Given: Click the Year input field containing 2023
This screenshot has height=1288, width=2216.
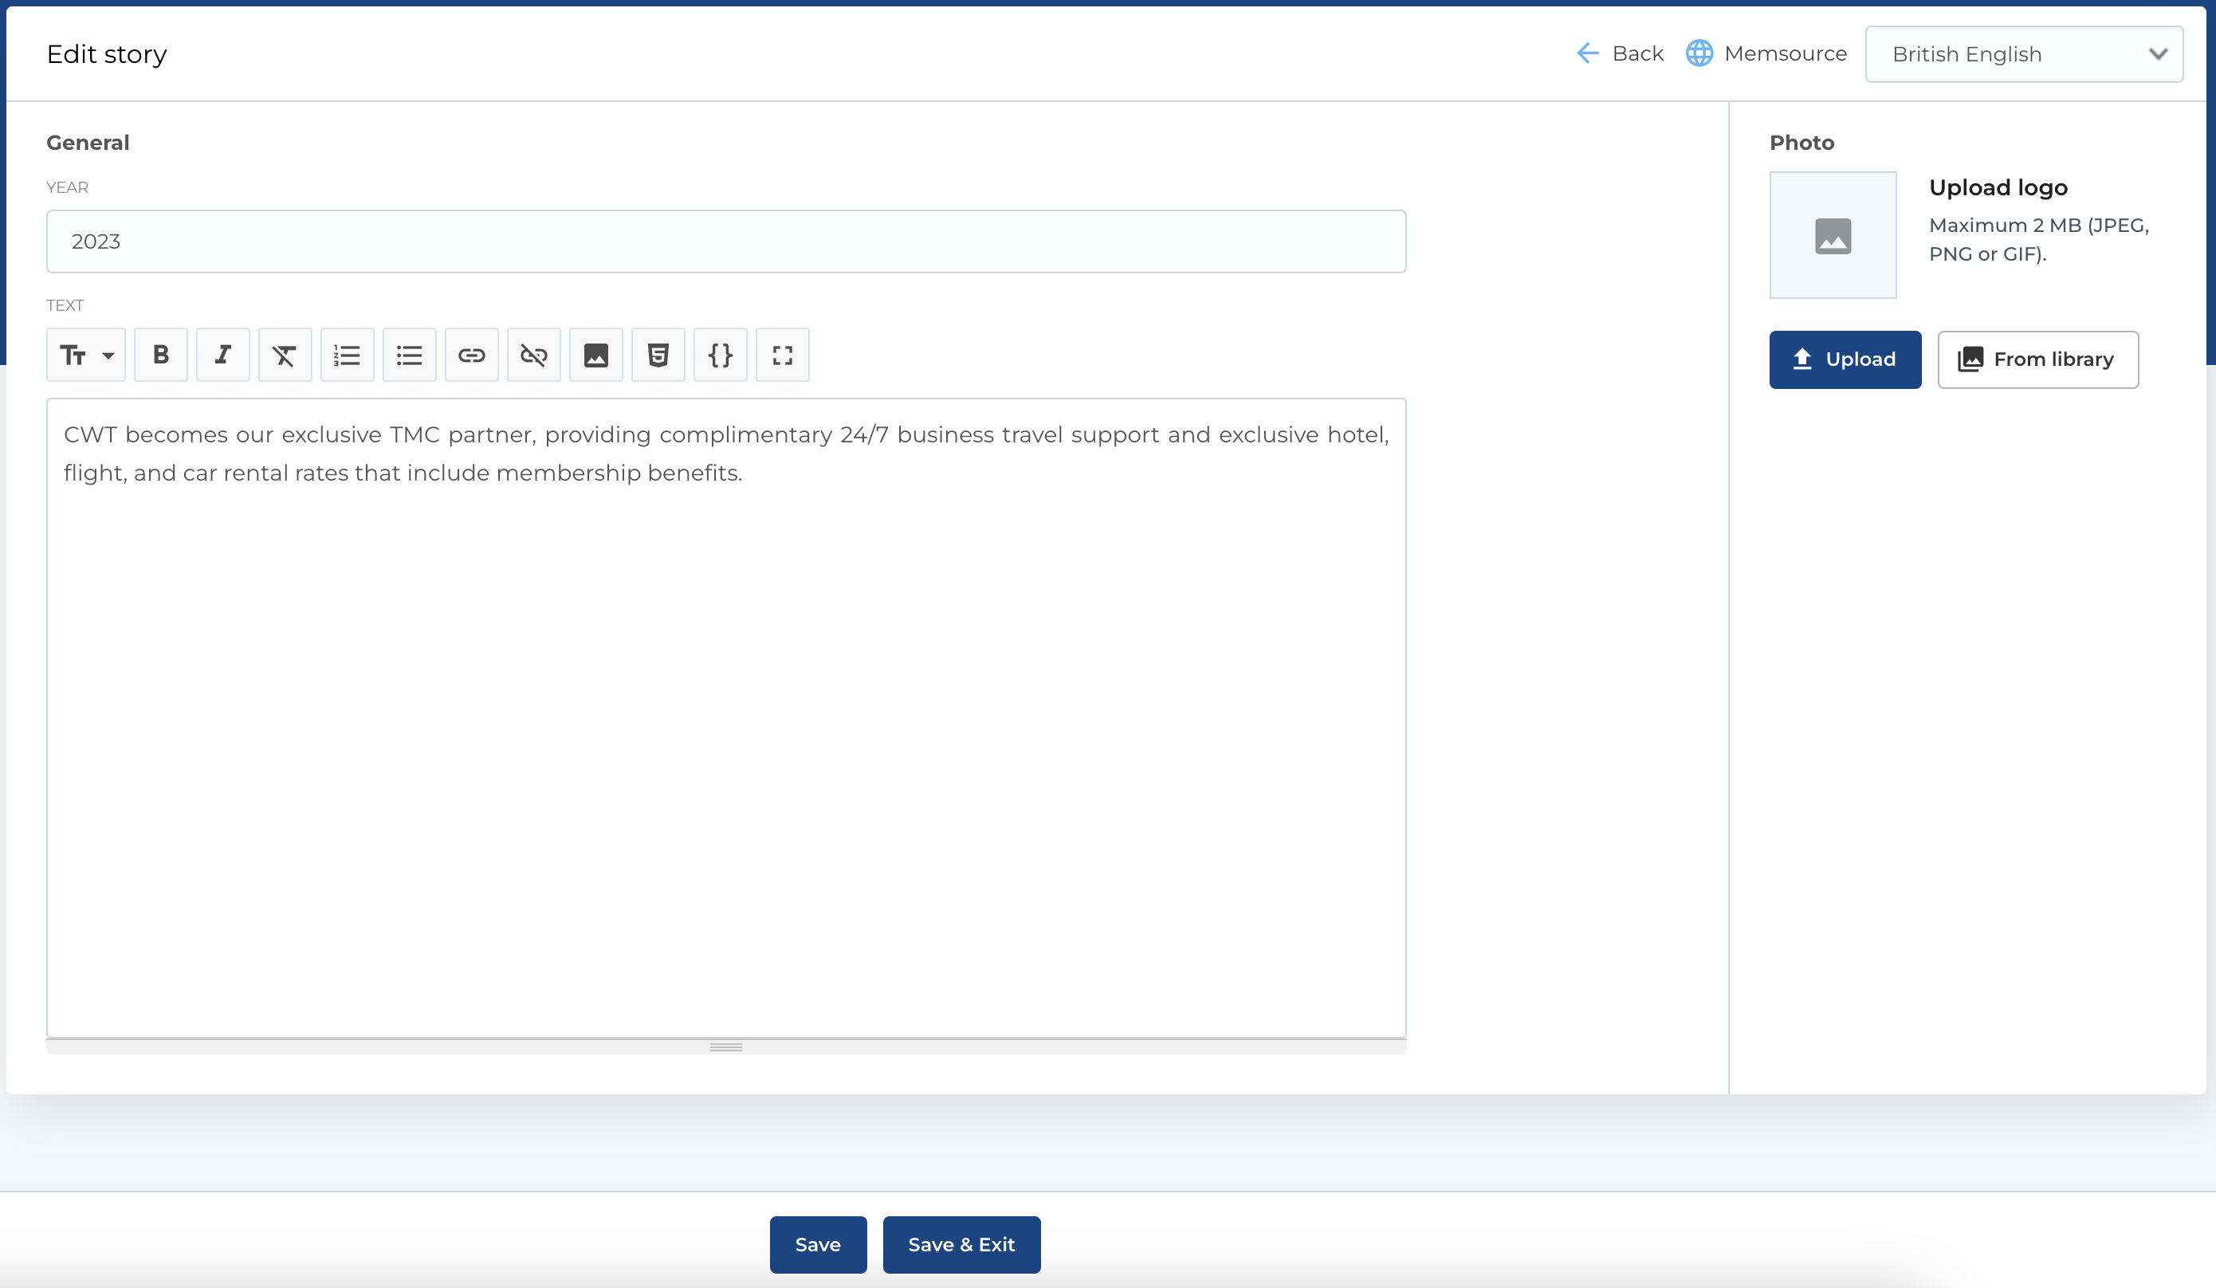Looking at the screenshot, I should point(725,241).
